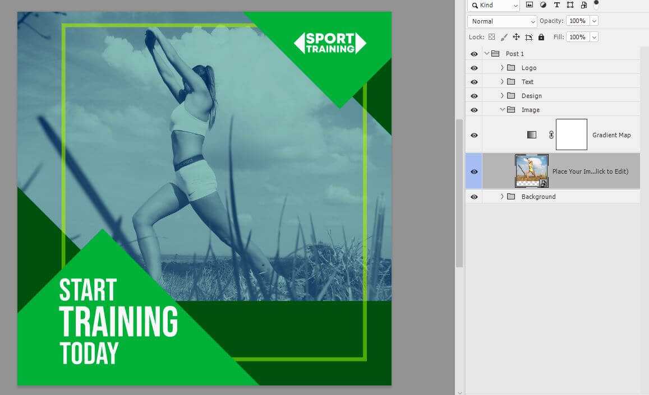649x395 pixels.
Task: Filter layers by smart object type
Action: (x=583, y=5)
